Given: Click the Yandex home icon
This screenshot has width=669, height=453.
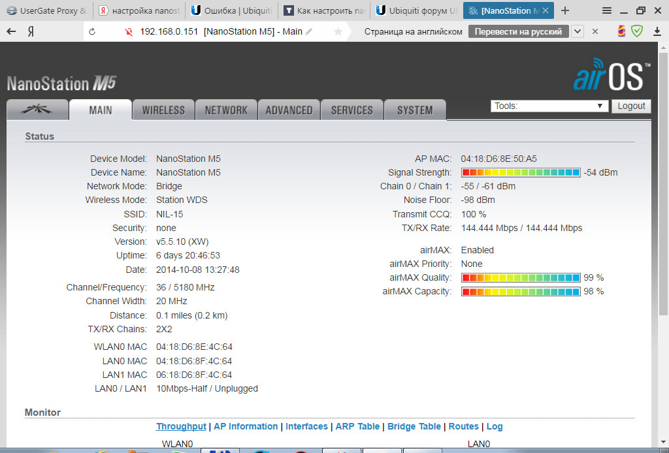Looking at the screenshot, I should pyautogui.click(x=31, y=31).
